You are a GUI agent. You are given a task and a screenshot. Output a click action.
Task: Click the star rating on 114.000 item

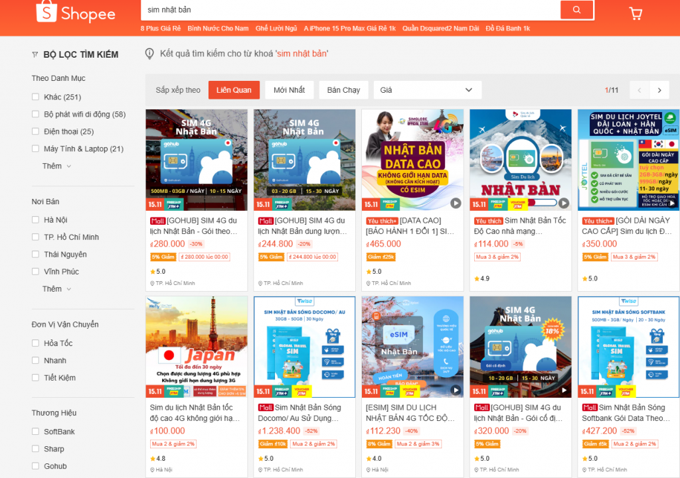click(482, 278)
